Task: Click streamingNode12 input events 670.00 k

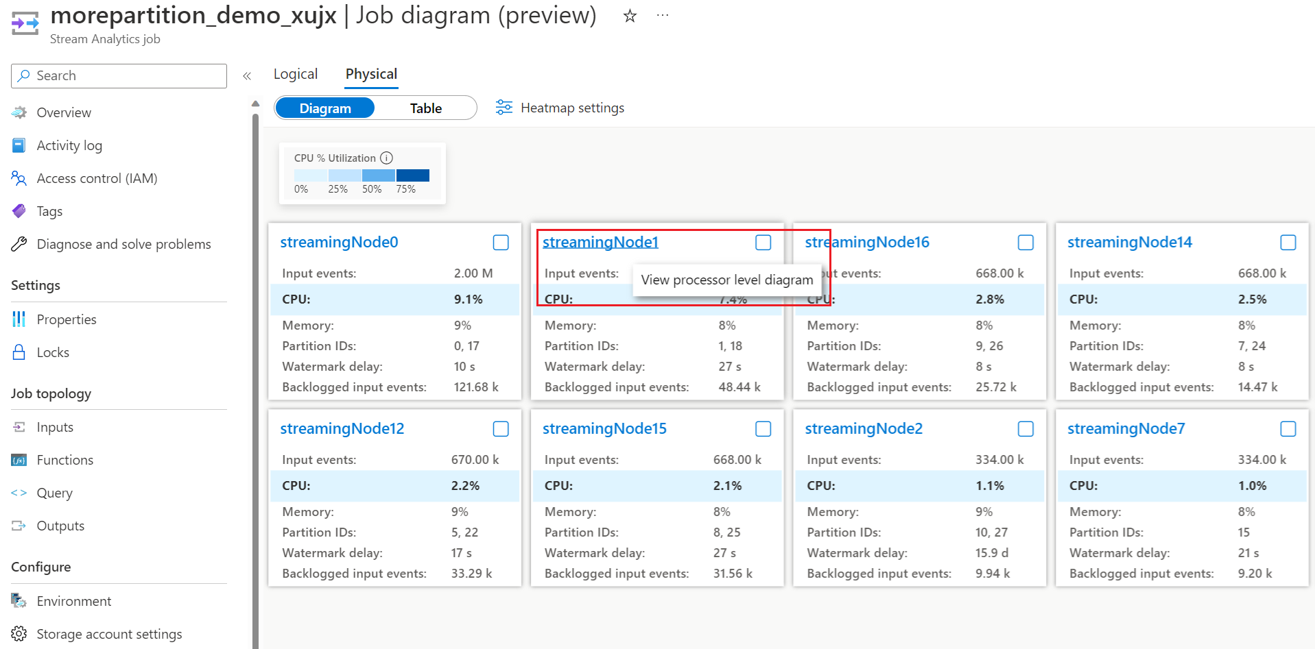Action: pos(475,460)
